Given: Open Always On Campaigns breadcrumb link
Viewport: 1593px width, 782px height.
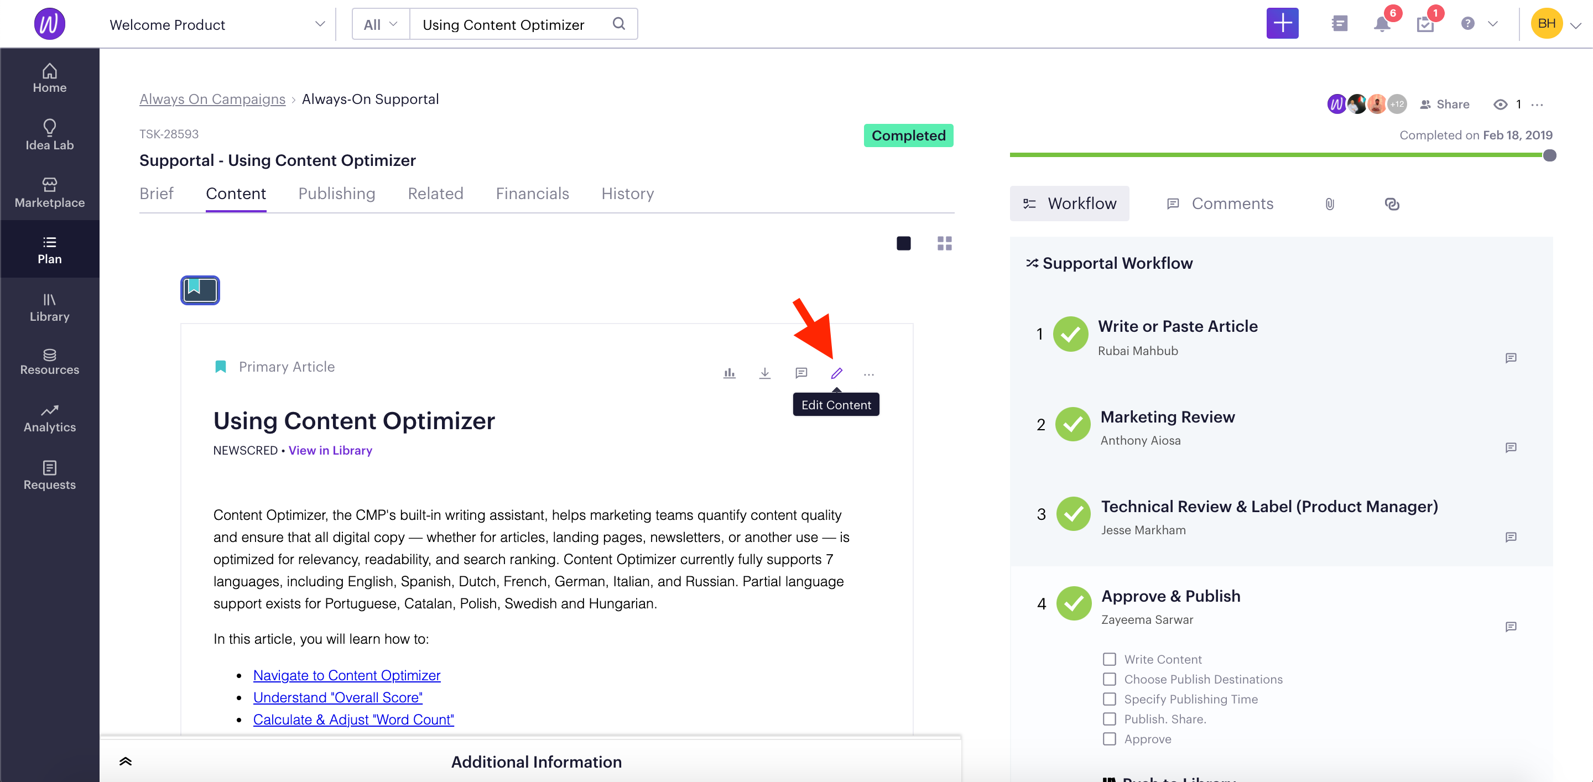Looking at the screenshot, I should (212, 99).
